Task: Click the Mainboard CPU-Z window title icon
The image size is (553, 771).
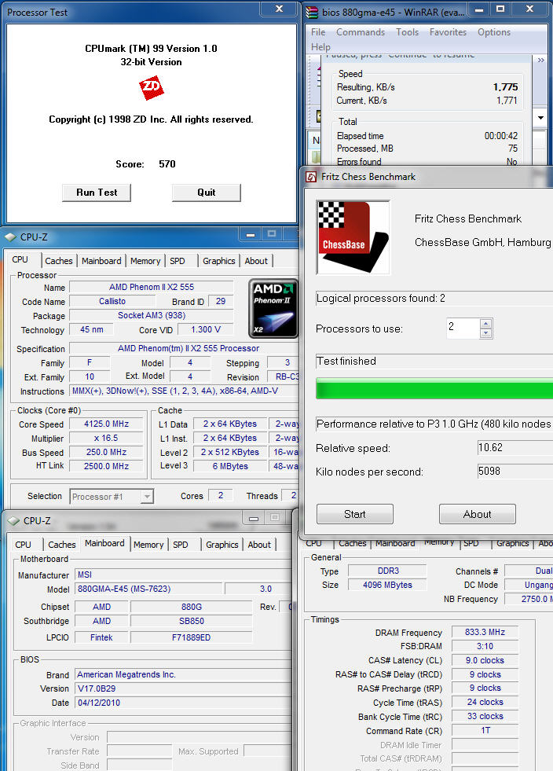Action: [13, 521]
